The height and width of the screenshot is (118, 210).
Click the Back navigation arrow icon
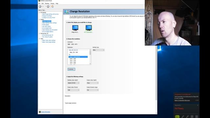tap(40, 7)
